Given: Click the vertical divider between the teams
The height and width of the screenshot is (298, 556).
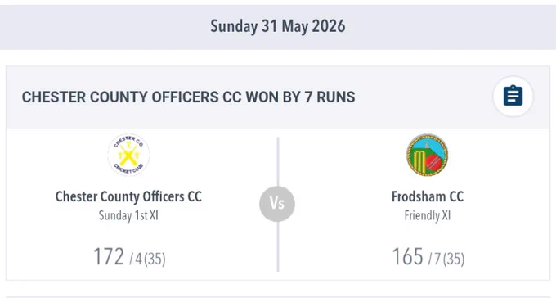Looking at the screenshot, I should 278,204.
